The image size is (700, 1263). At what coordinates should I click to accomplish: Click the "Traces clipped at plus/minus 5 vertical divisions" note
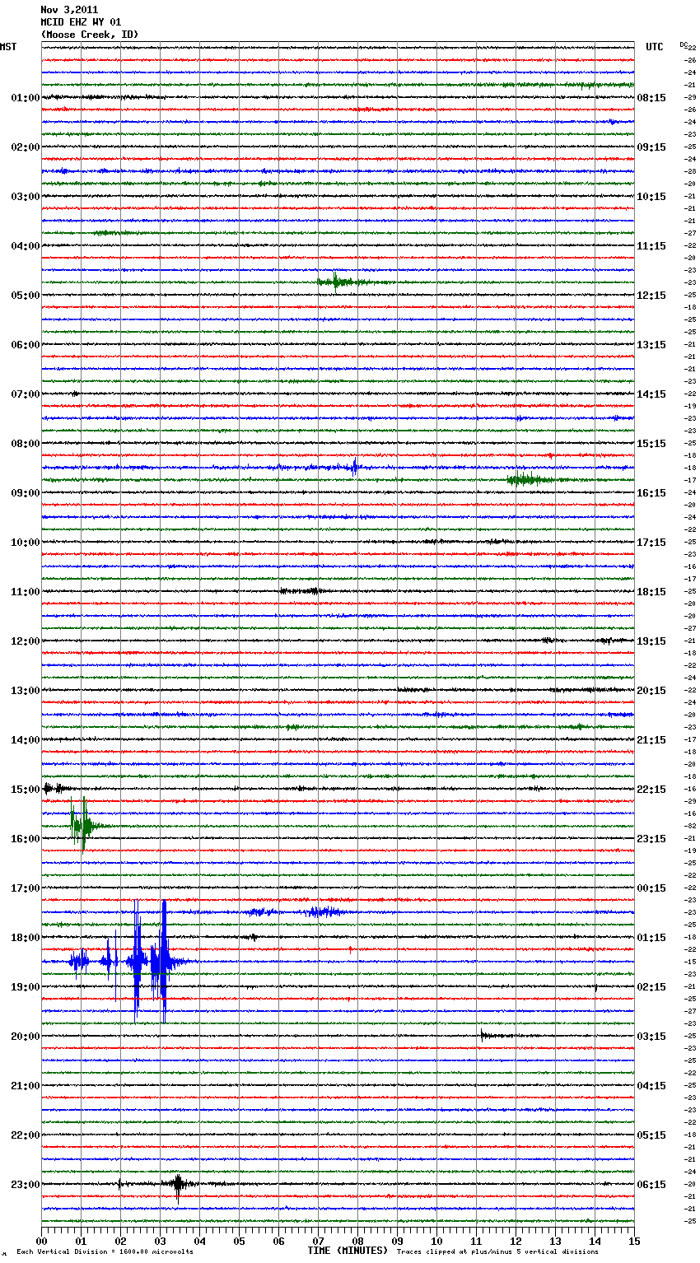coord(497,1252)
